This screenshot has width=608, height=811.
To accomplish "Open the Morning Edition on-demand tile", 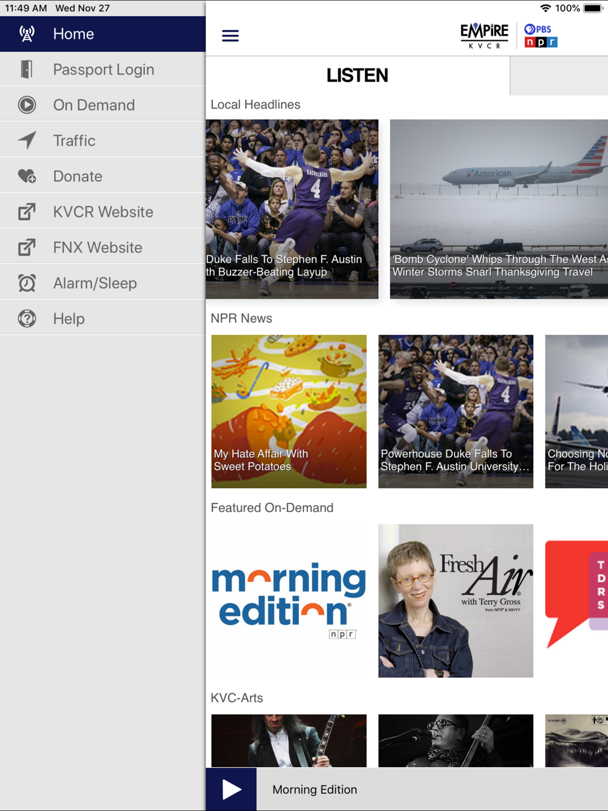I will click(x=289, y=601).
